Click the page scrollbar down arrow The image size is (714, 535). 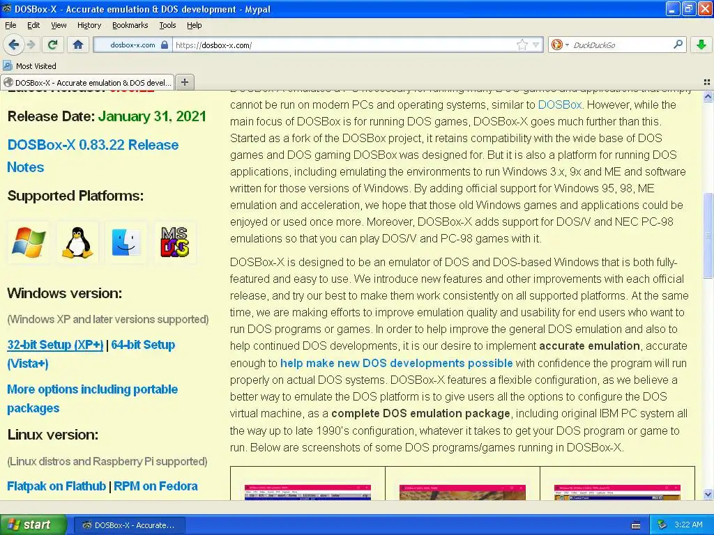tap(708, 494)
